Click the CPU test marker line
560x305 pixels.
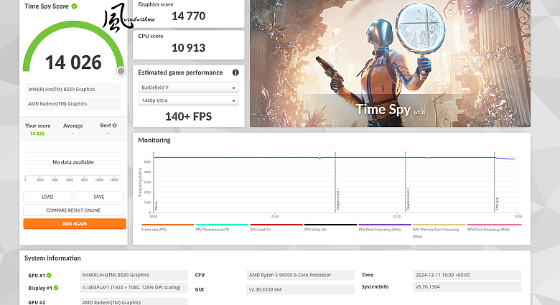click(494, 182)
